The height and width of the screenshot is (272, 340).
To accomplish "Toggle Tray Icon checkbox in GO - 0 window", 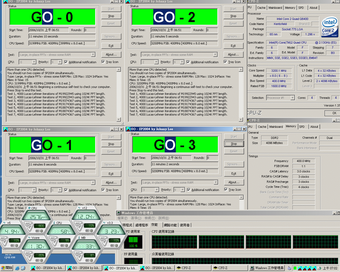I will (103, 62).
